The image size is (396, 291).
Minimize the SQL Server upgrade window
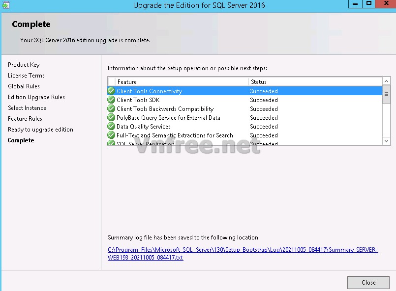coord(355,4)
